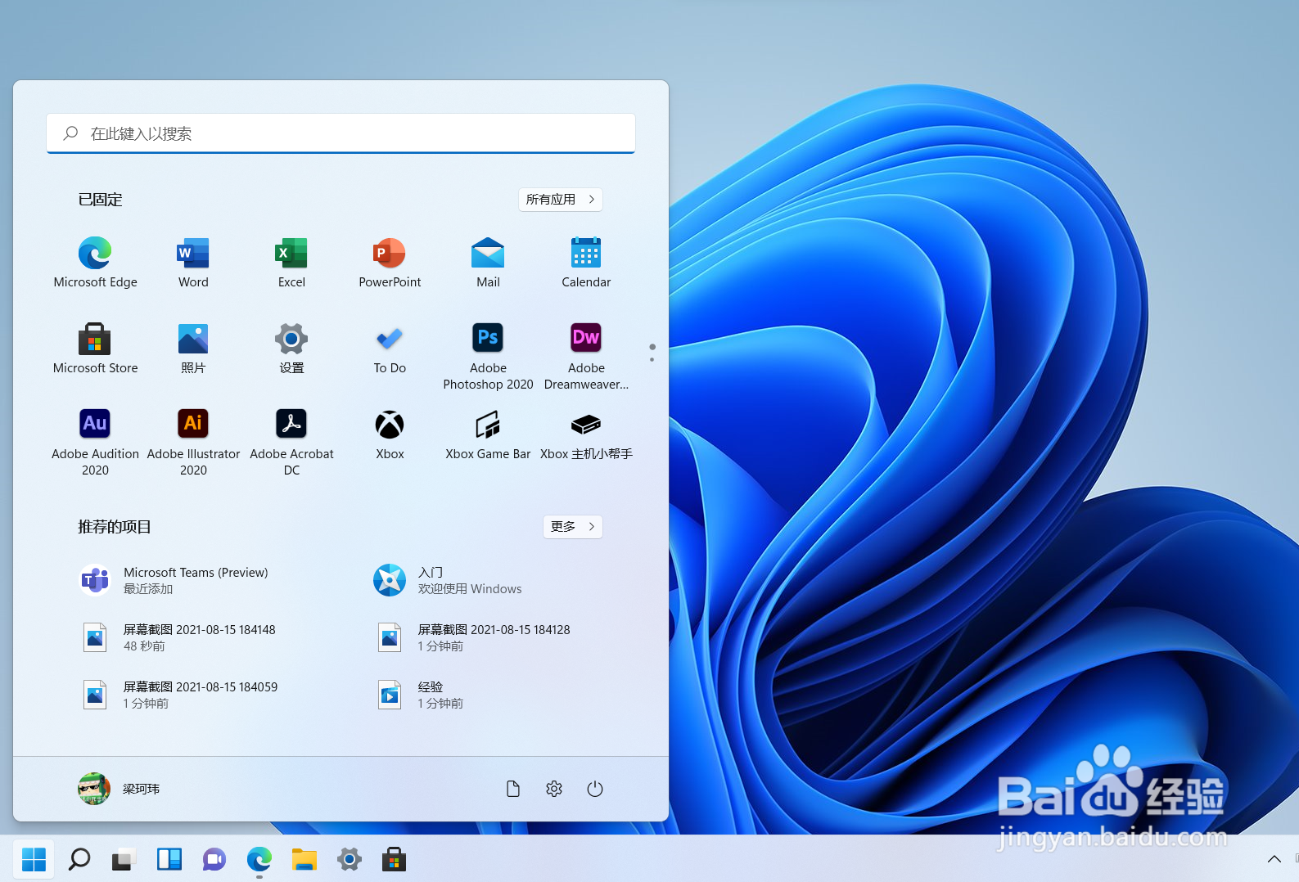Open 设置 (Settings) pinned app
The width and height of the screenshot is (1299, 882).
(291, 349)
